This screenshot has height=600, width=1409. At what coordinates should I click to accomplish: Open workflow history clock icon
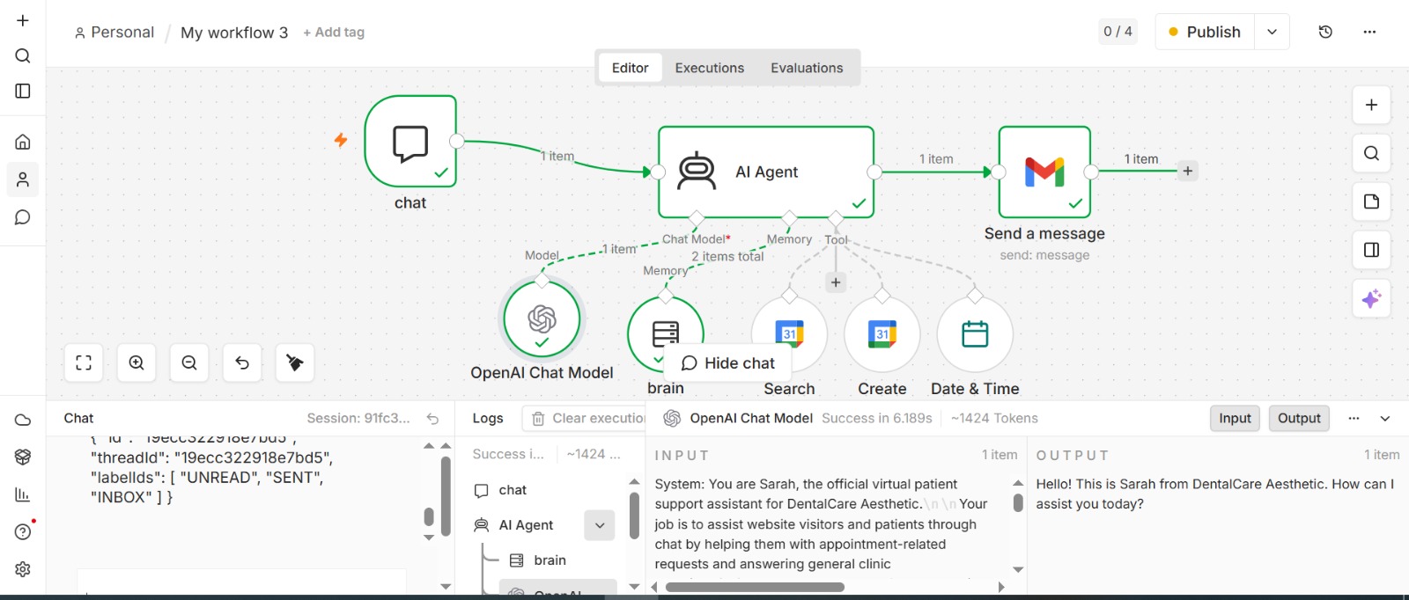(1325, 32)
